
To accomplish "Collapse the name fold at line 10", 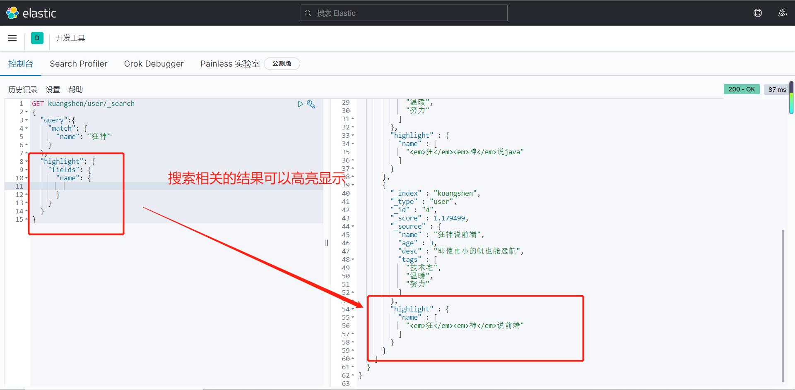I will pyautogui.click(x=26, y=178).
